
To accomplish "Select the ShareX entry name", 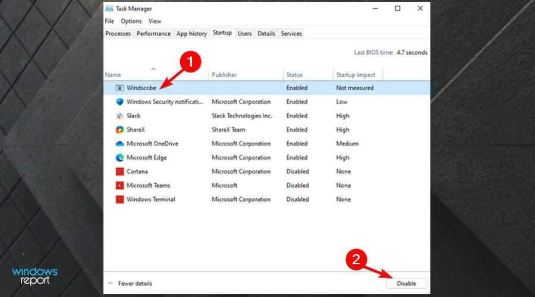I will [x=136, y=130].
